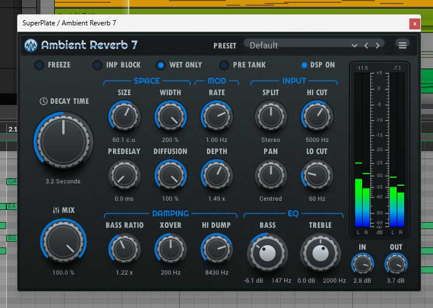Click the -7.1 output peak readout
Screen dimensions: 433x308
[397, 68]
